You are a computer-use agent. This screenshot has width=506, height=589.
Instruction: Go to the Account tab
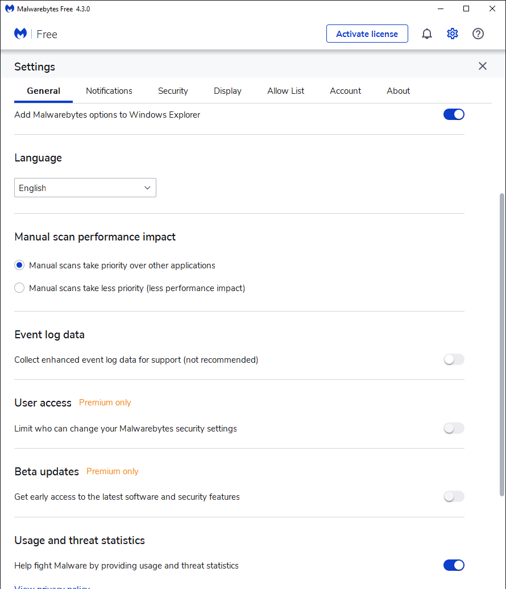[x=346, y=91]
